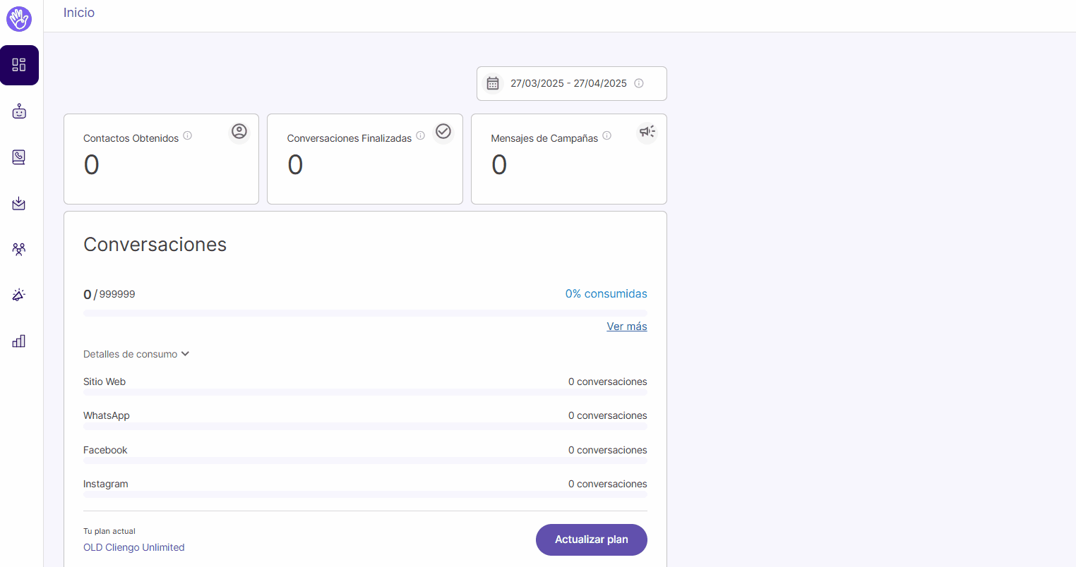1076x567 pixels.
Task: Click the OLD Cliengo Unlimited plan link
Action: click(133, 547)
